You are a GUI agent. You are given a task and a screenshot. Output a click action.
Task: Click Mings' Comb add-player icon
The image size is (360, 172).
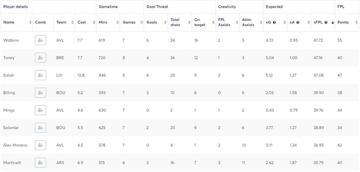click(x=40, y=110)
